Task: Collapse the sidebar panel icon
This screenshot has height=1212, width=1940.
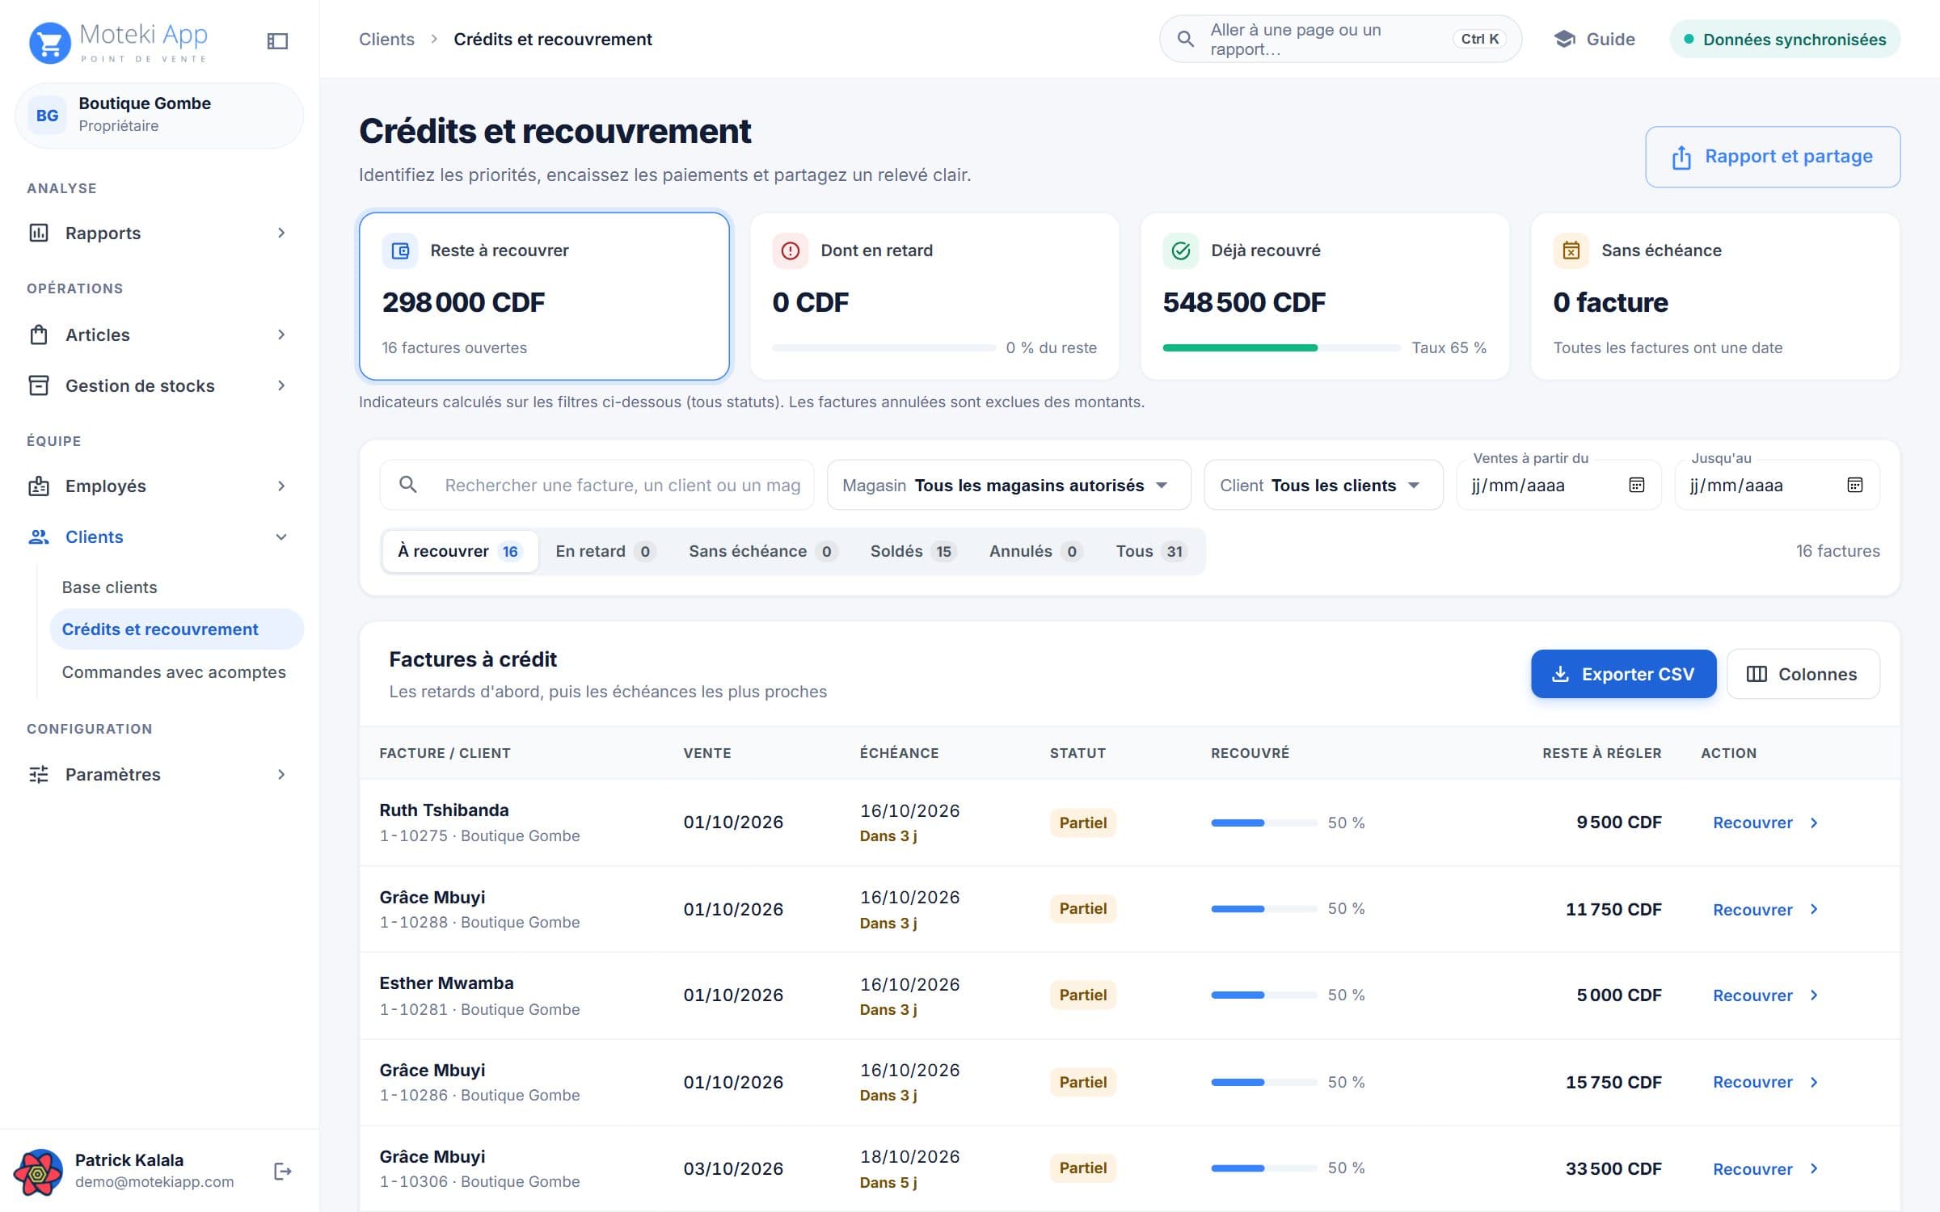Action: pyautogui.click(x=277, y=40)
